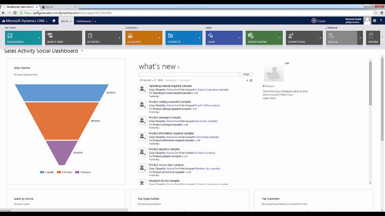Open Litware, Inc. (sample) account link

tap(206, 121)
